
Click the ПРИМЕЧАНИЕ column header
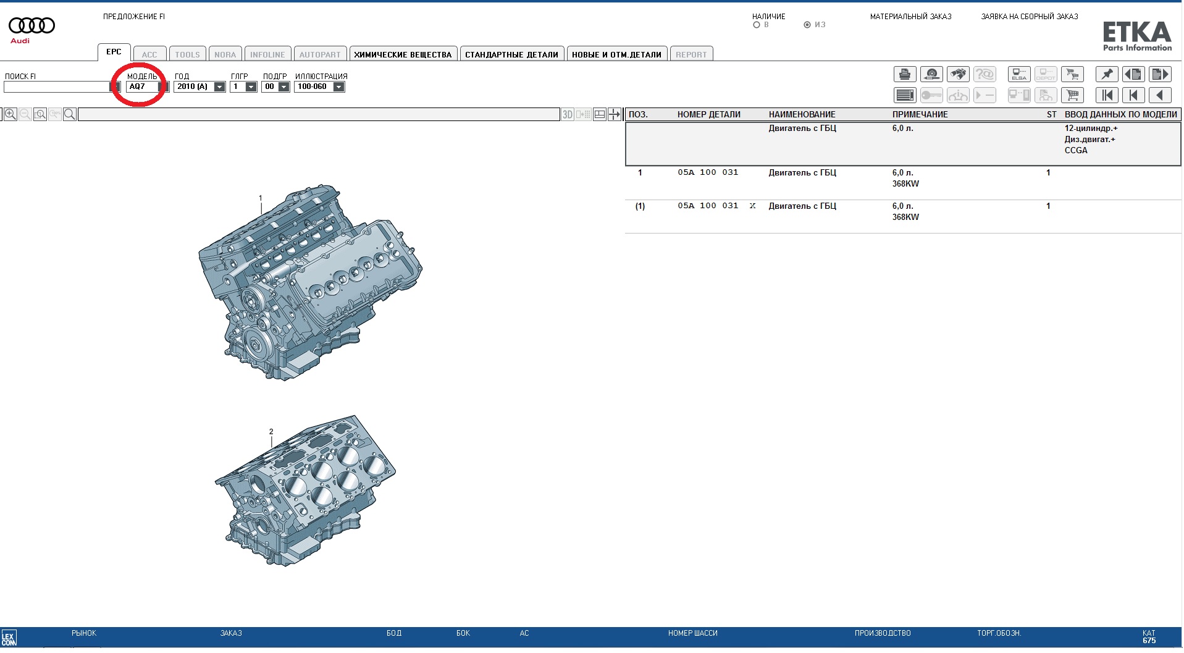920,114
